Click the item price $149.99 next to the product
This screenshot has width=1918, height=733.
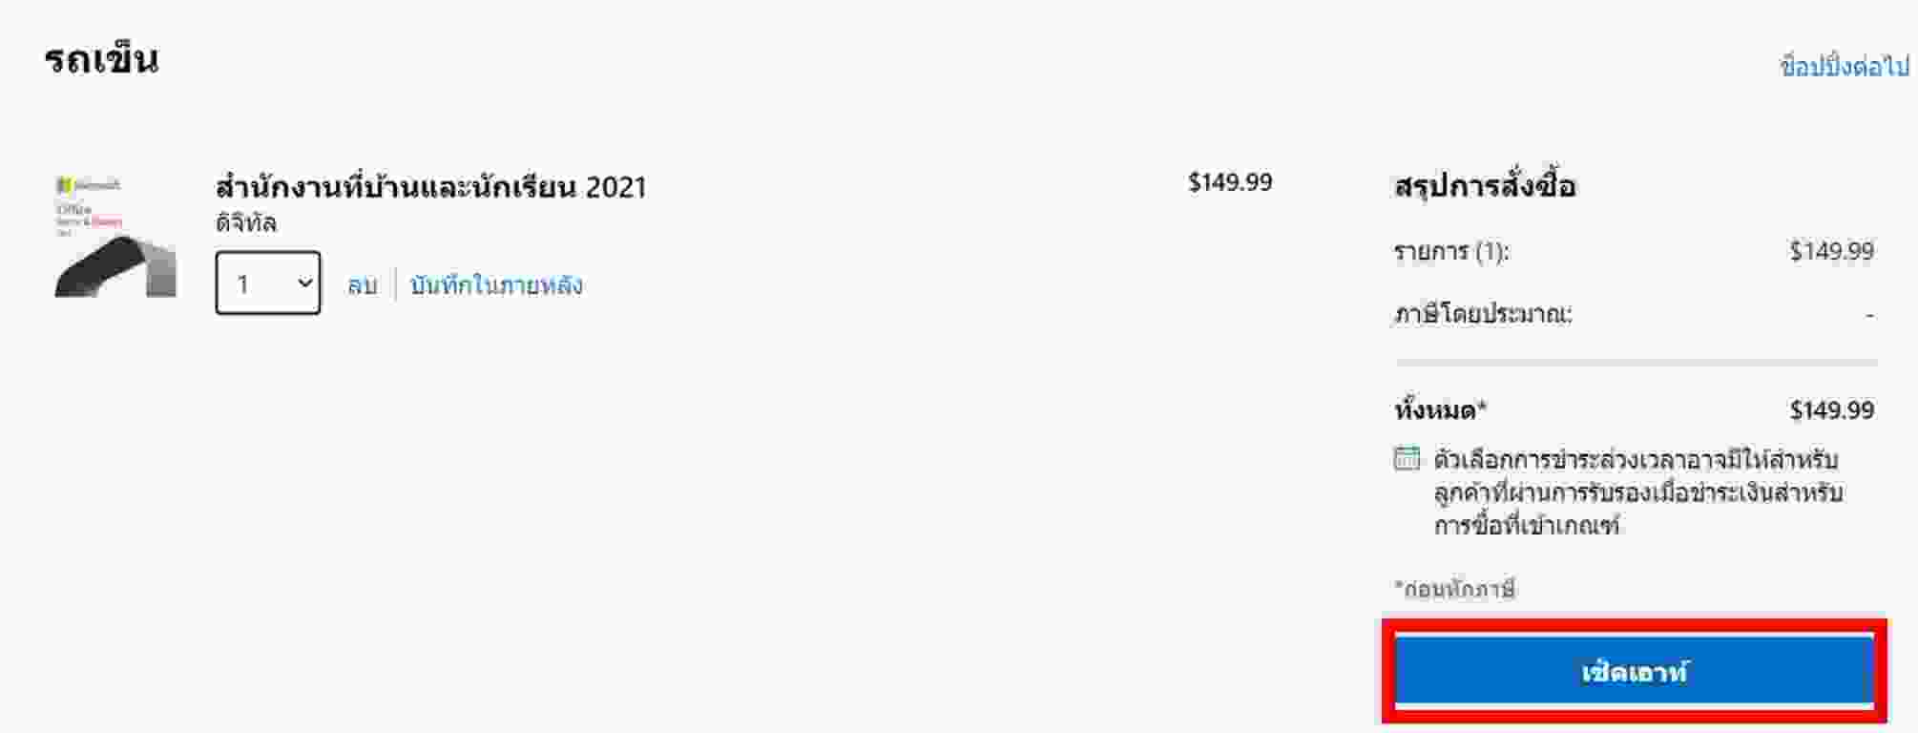[1230, 182]
